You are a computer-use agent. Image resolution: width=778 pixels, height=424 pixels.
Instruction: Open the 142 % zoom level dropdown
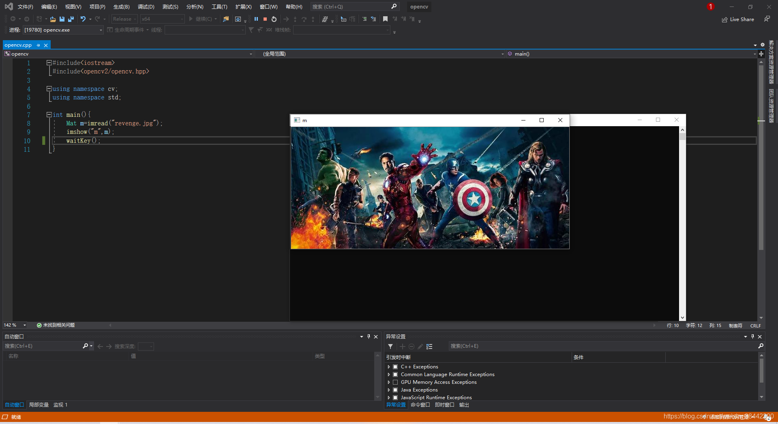pos(15,325)
